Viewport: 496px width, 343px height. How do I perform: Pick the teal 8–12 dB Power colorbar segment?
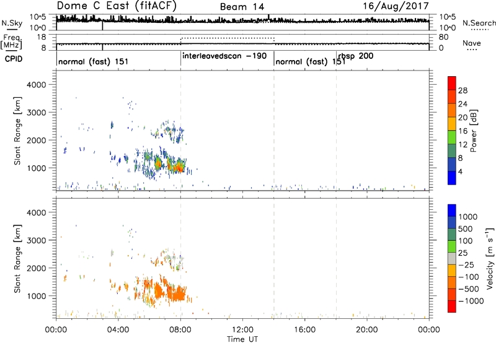(x=452, y=151)
